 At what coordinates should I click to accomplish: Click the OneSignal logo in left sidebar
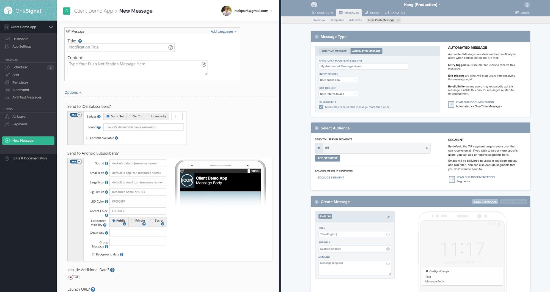tap(23, 11)
